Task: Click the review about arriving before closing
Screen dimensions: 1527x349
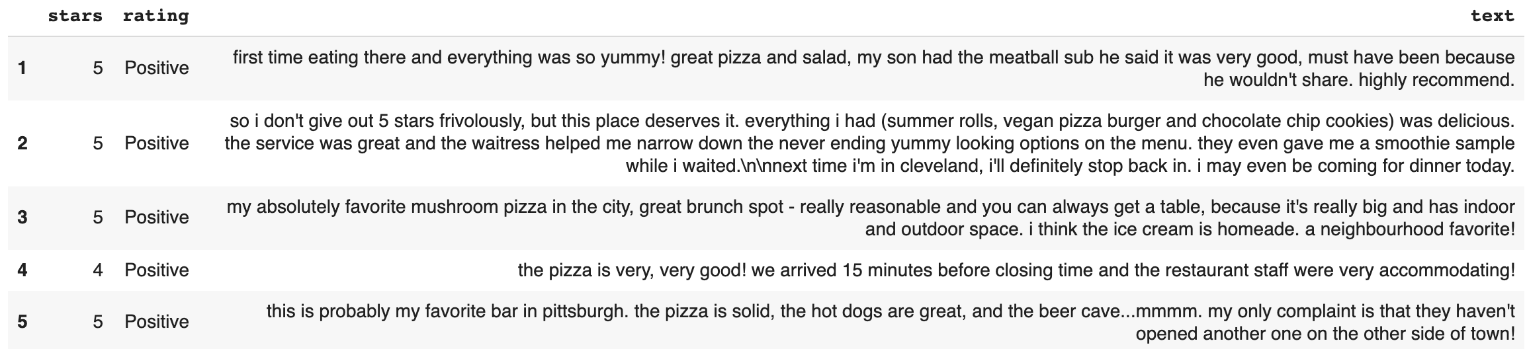Action: click(1016, 270)
